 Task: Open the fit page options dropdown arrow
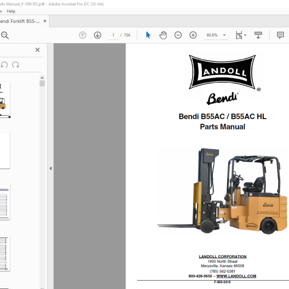pos(245,35)
